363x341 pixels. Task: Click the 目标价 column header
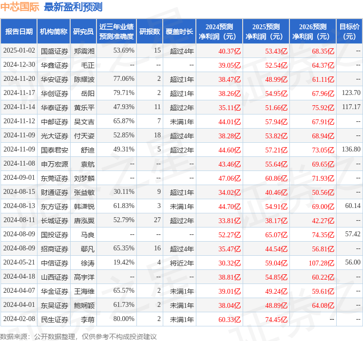tap(349, 31)
